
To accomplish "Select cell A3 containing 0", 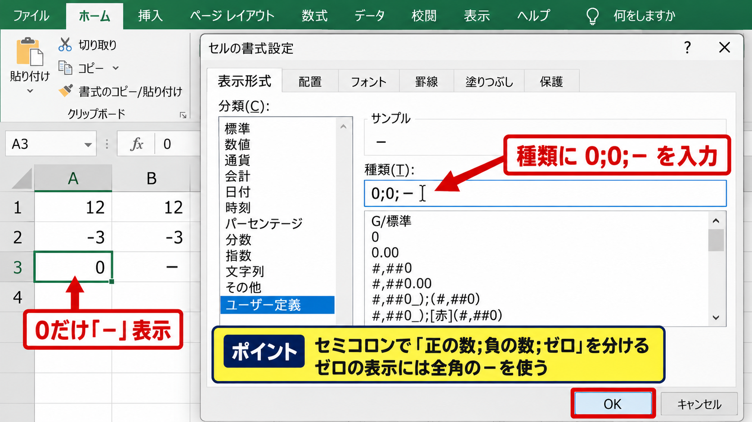I will 73,267.
